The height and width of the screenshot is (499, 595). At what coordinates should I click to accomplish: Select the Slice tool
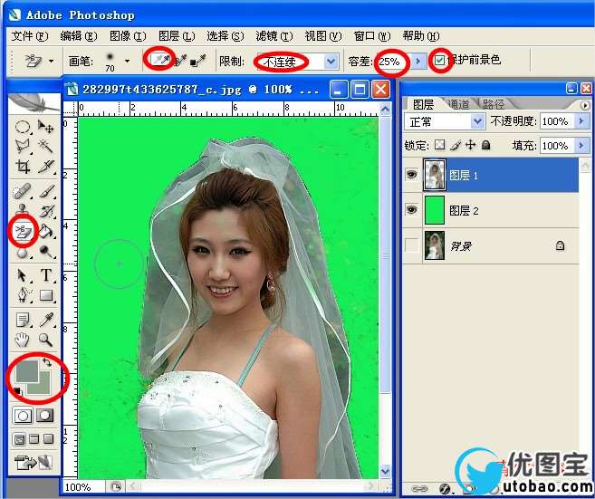(45, 167)
